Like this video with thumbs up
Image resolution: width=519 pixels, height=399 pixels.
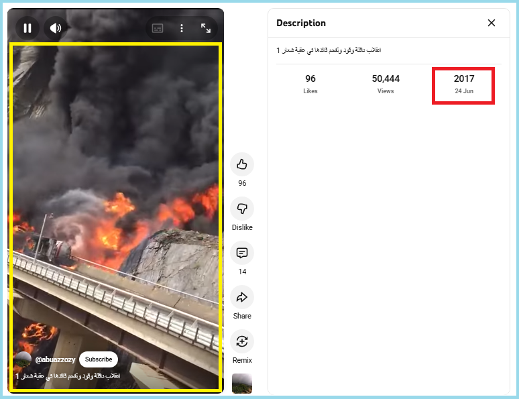pyautogui.click(x=242, y=164)
